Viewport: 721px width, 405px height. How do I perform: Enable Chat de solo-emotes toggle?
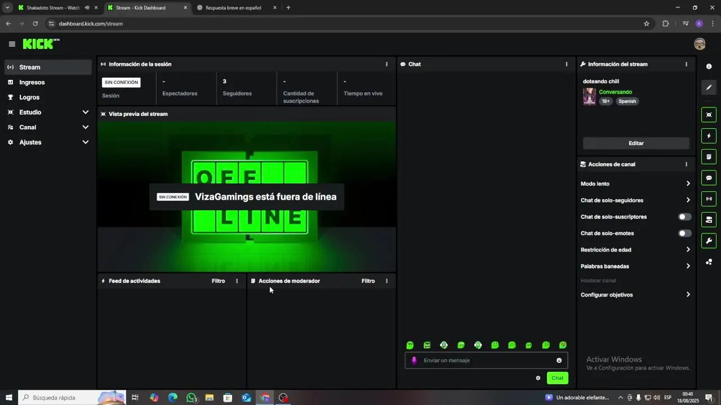[684, 233]
